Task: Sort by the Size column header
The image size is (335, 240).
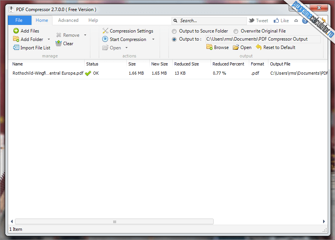Action: pos(138,64)
